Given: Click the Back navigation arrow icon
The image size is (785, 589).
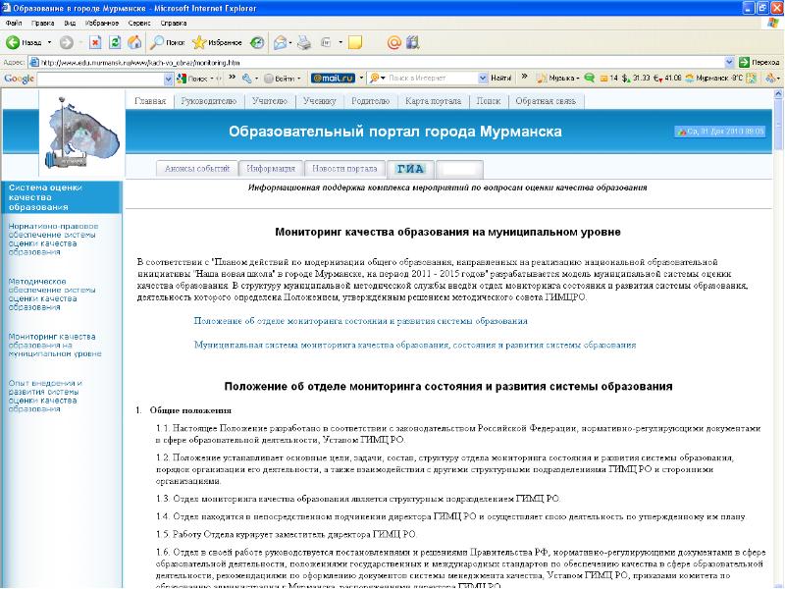Looking at the screenshot, I should click(x=14, y=42).
